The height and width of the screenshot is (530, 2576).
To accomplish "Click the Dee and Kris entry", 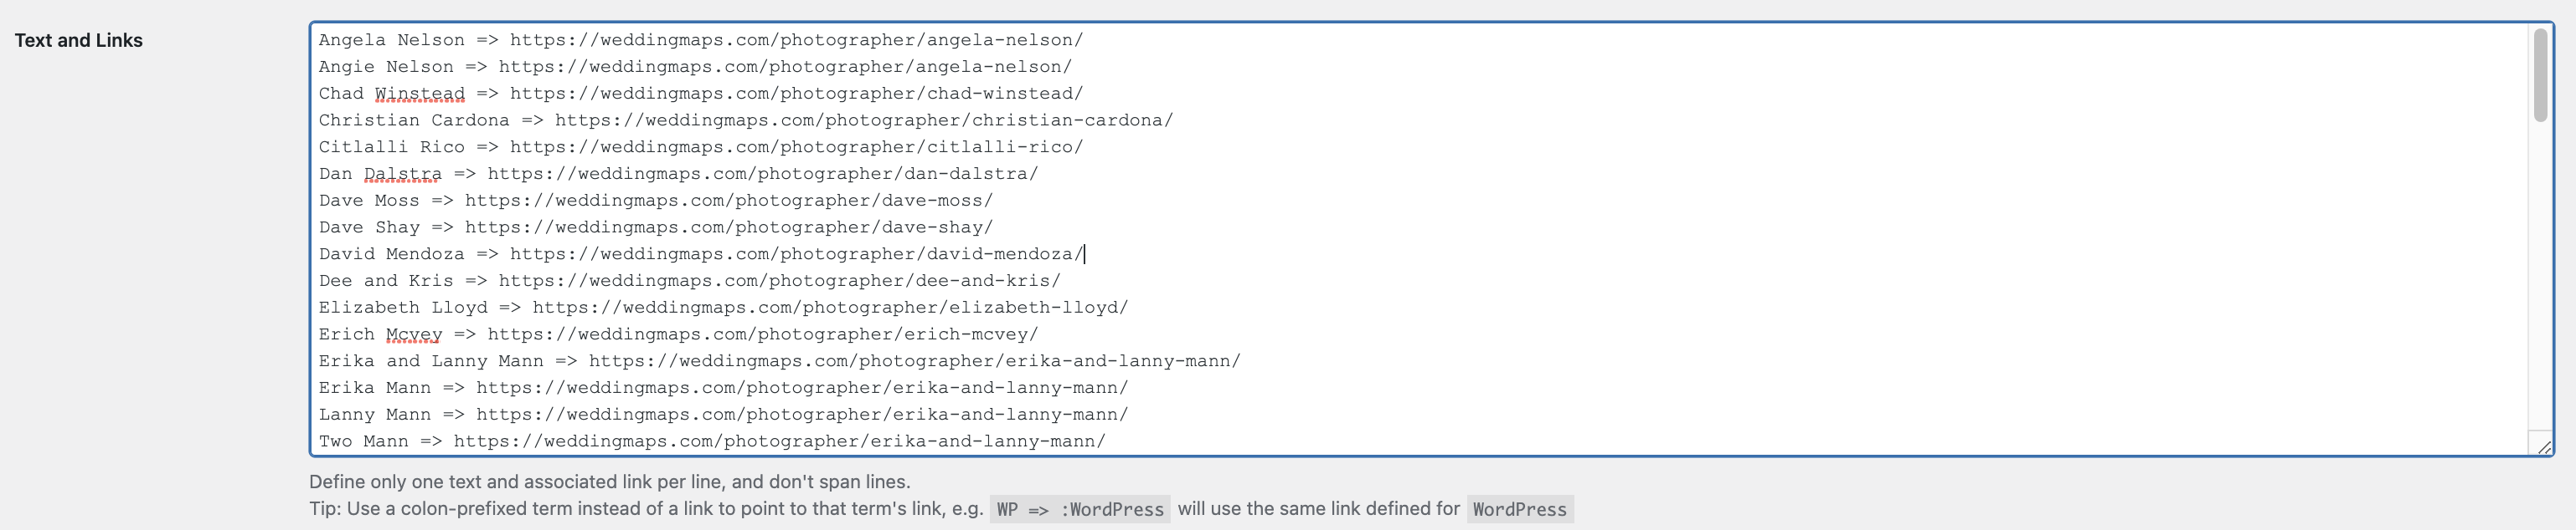I will coord(690,281).
